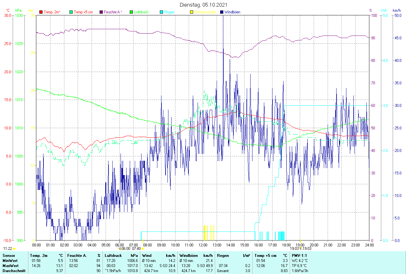Screen dimensions: 406x274
Task: Click the ^1.5hPa/h pressure trend value
Action: click(x=113, y=271)
